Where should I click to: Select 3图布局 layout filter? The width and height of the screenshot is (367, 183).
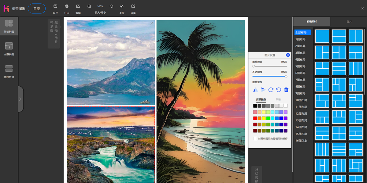(301, 53)
